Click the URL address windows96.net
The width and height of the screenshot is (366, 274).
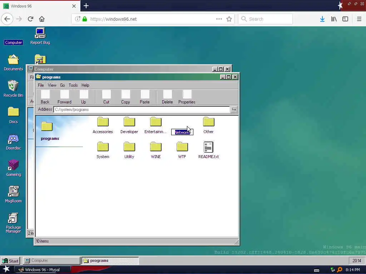point(113,19)
